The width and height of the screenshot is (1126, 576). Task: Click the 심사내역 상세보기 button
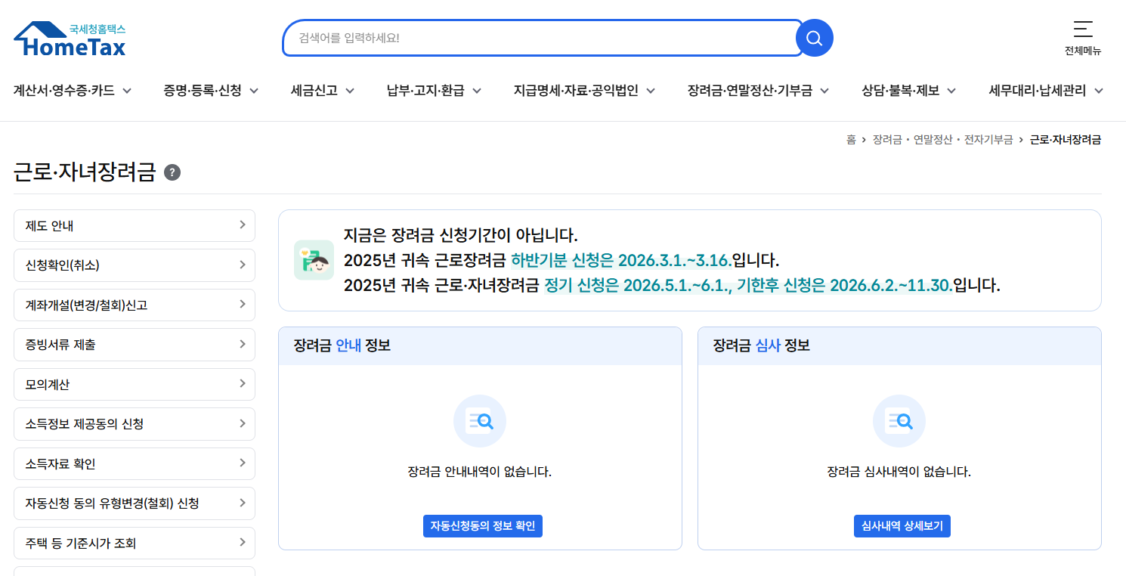[x=902, y=526]
